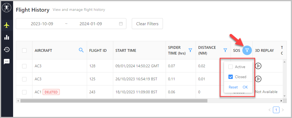Open the Spidertracks logo home icon
Screen dimensions: 292x118
(x=7, y=8)
